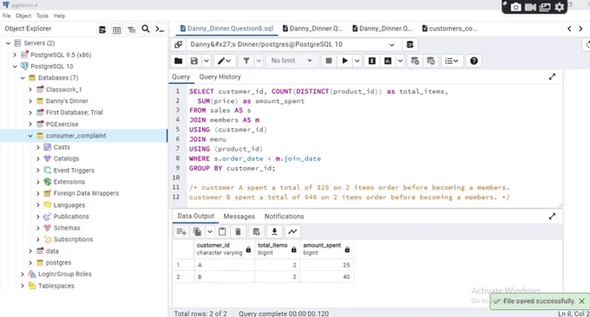Expand the PostgreSQL 9.5 (x86) server
The height and width of the screenshot is (317, 590).
15,55
